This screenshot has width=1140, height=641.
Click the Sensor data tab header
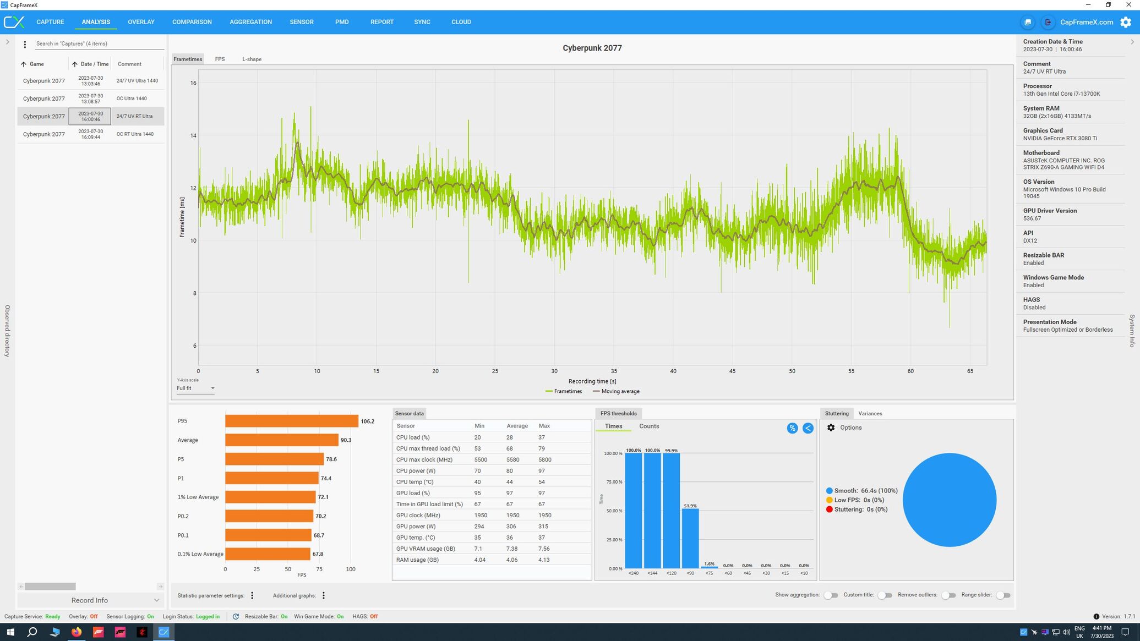coord(409,413)
